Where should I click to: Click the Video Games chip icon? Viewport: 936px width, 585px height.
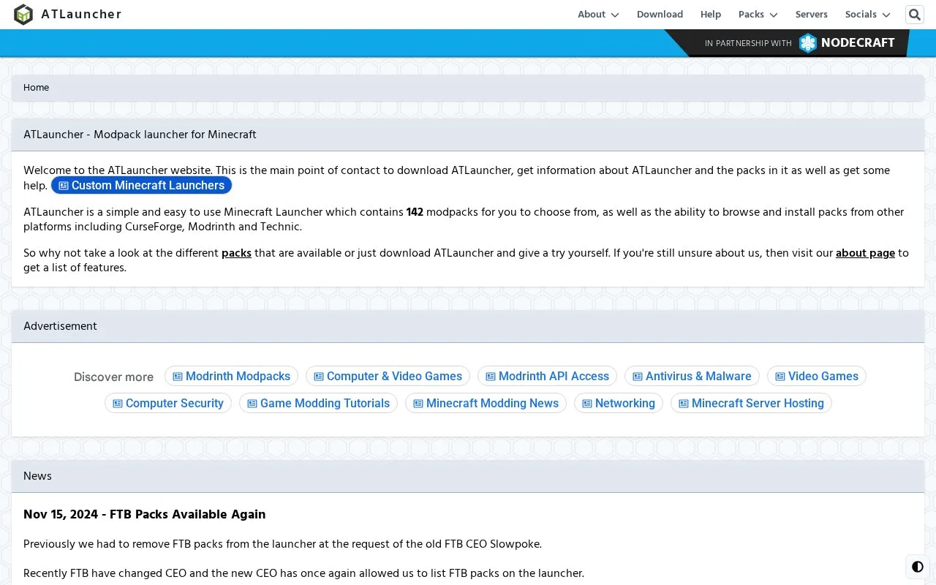pyautogui.click(x=780, y=377)
